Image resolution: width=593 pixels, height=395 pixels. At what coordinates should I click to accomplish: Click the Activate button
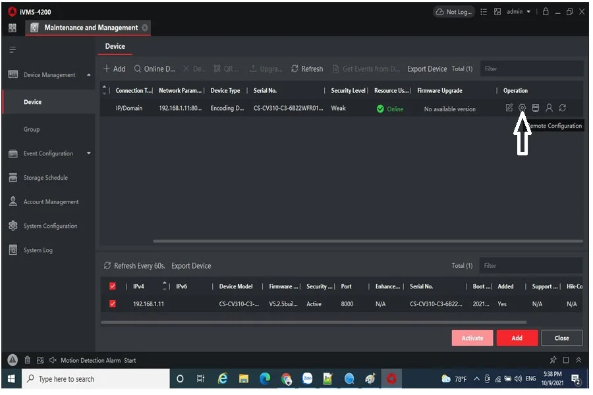click(472, 338)
